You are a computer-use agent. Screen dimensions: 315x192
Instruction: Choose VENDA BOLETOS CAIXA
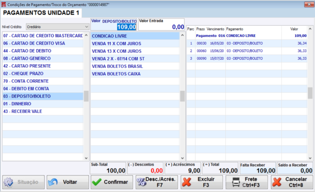pos(135,74)
